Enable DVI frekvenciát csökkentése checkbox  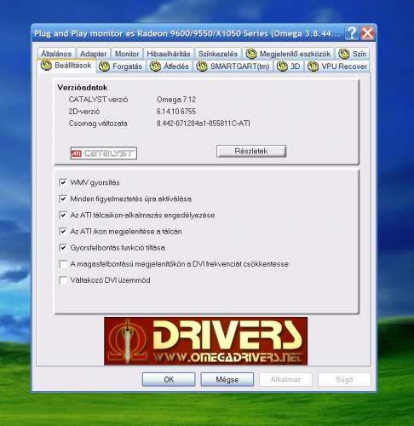click(63, 264)
